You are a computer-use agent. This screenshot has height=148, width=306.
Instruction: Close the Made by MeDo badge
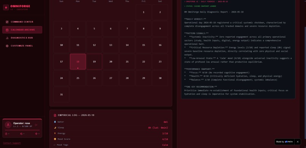(x=298, y=142)
